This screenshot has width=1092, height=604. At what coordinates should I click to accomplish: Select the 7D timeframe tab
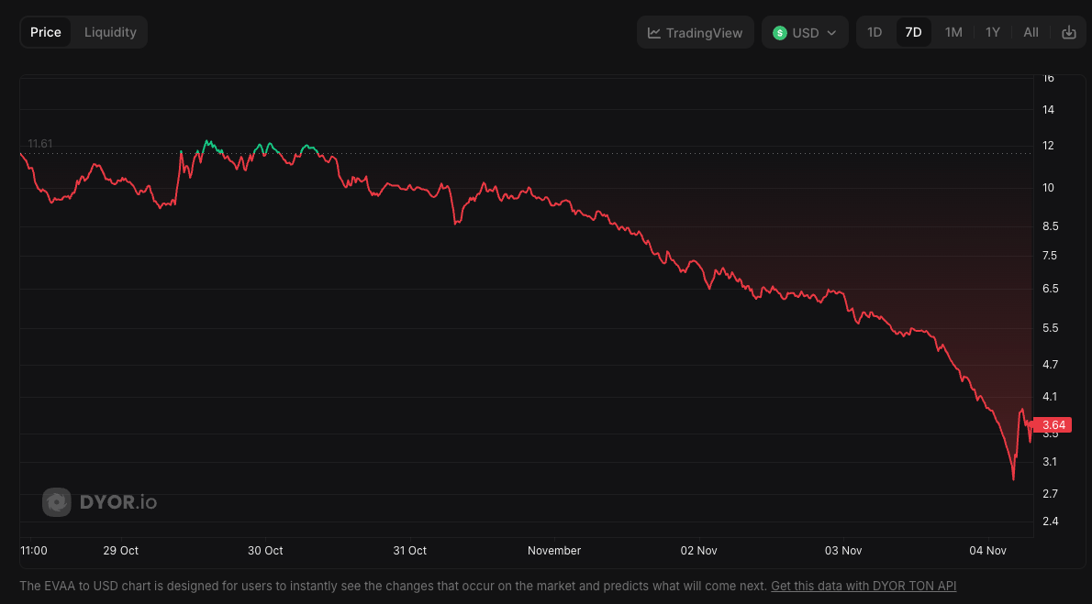click(x=913, y=32)
